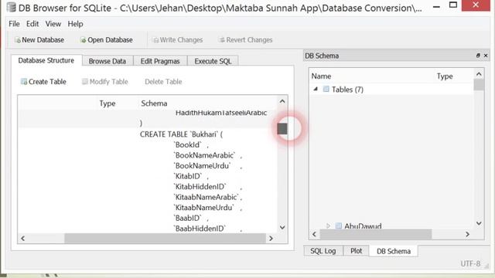Switch to the Browse Data tab

pos(108,61)
